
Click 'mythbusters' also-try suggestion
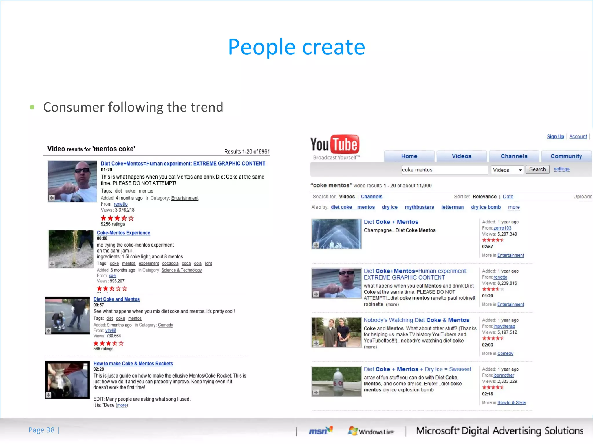(419, 207)
